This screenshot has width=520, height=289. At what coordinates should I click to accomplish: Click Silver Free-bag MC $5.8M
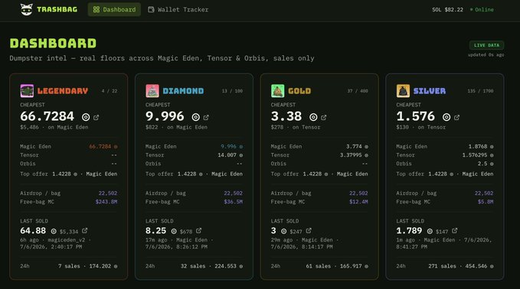point(486,202)
